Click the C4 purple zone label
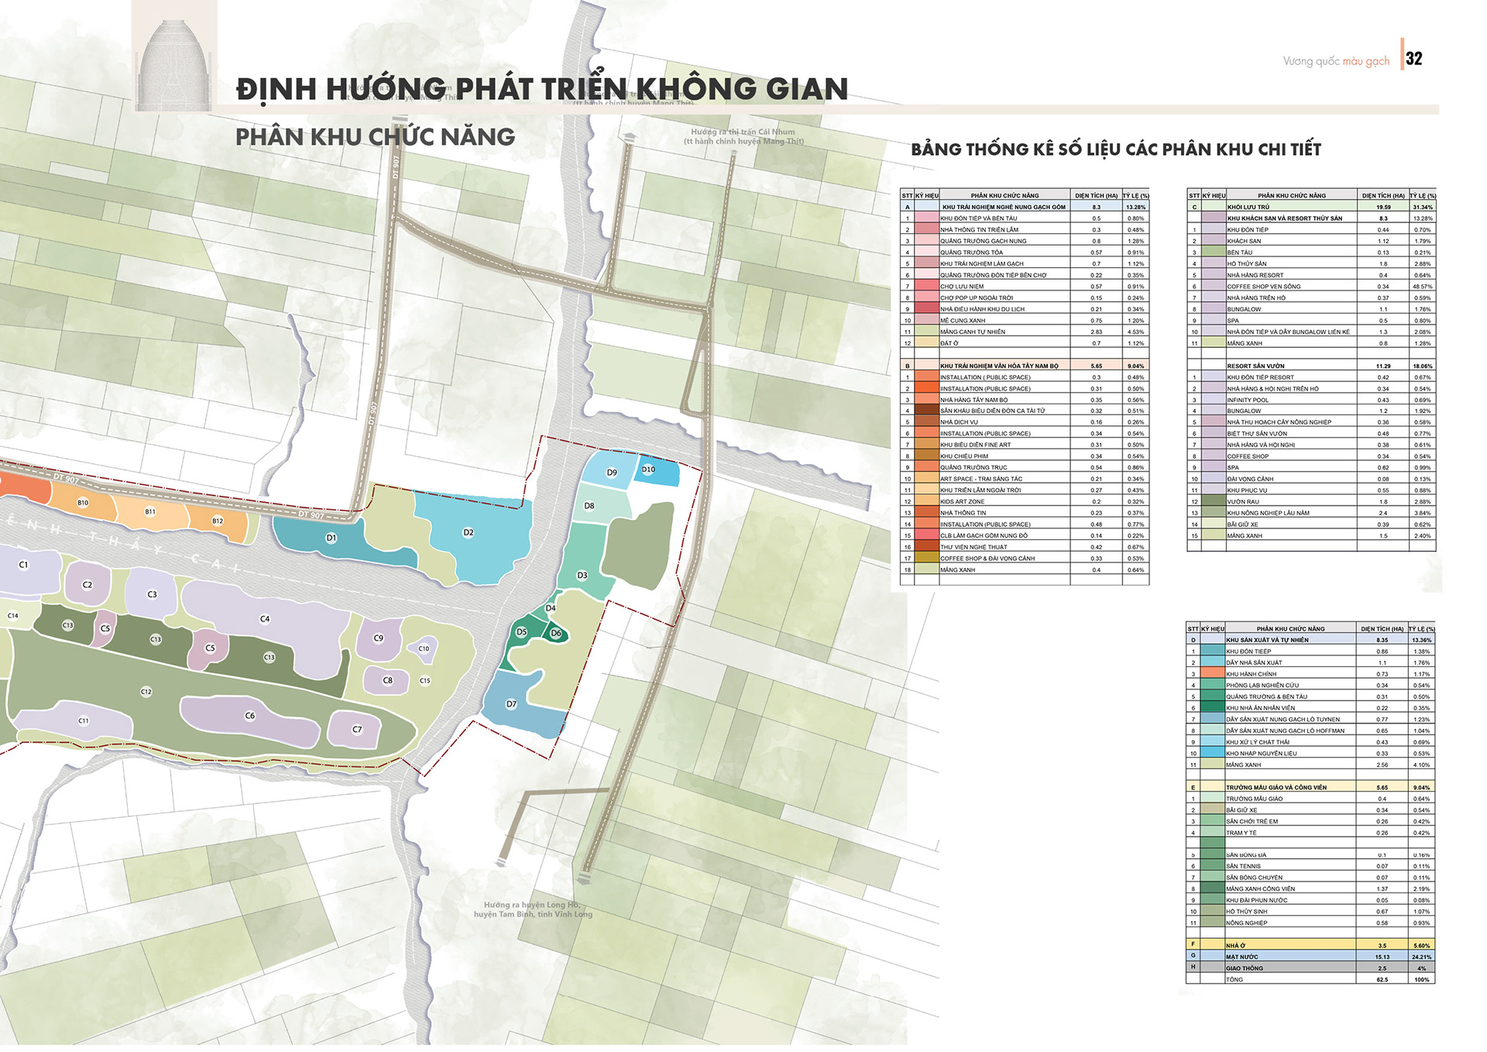This screenshot has width=1487, height=1052. [265, 619]
